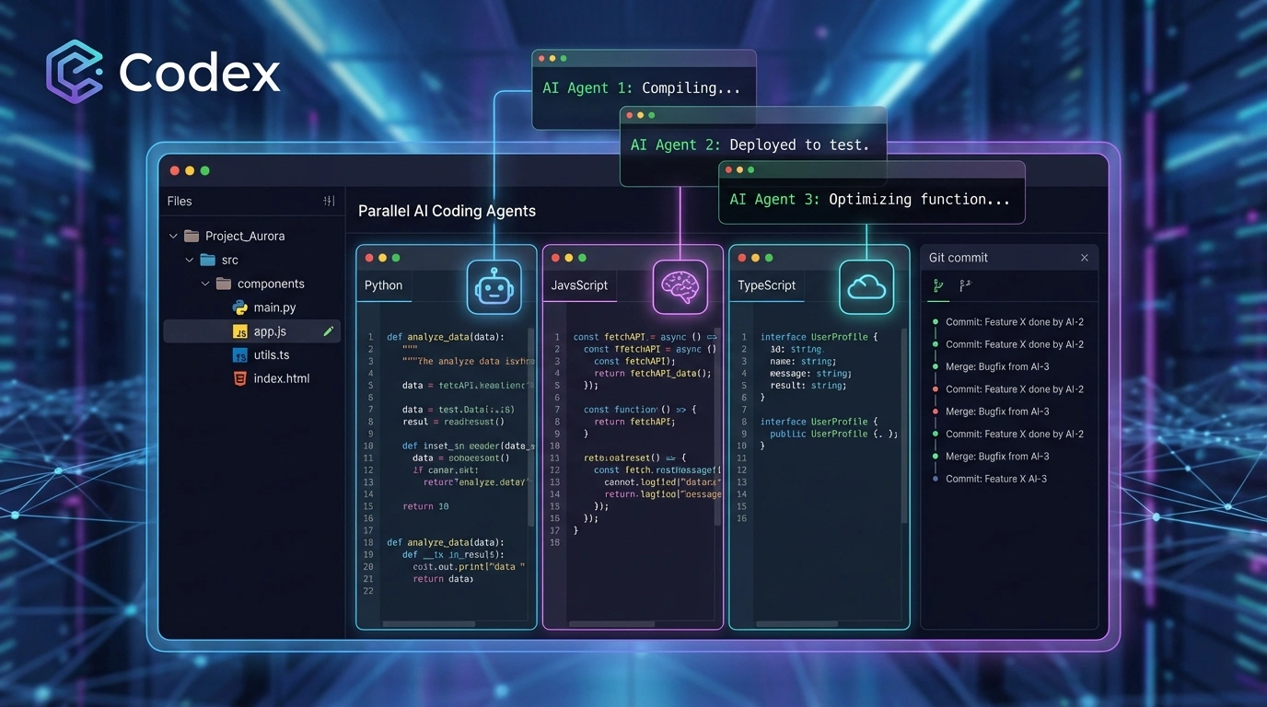Open main.py in file tree
The height and width of the screenshot is (707, 1267).
pos(273,307)
